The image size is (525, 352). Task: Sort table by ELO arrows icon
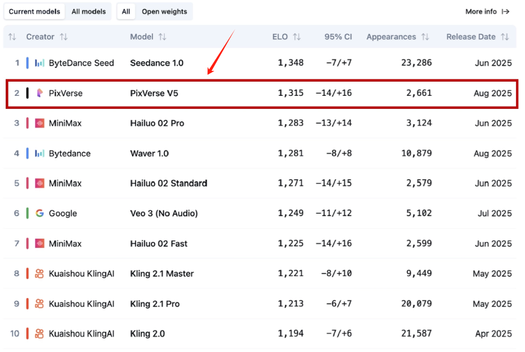click(297, 37)
